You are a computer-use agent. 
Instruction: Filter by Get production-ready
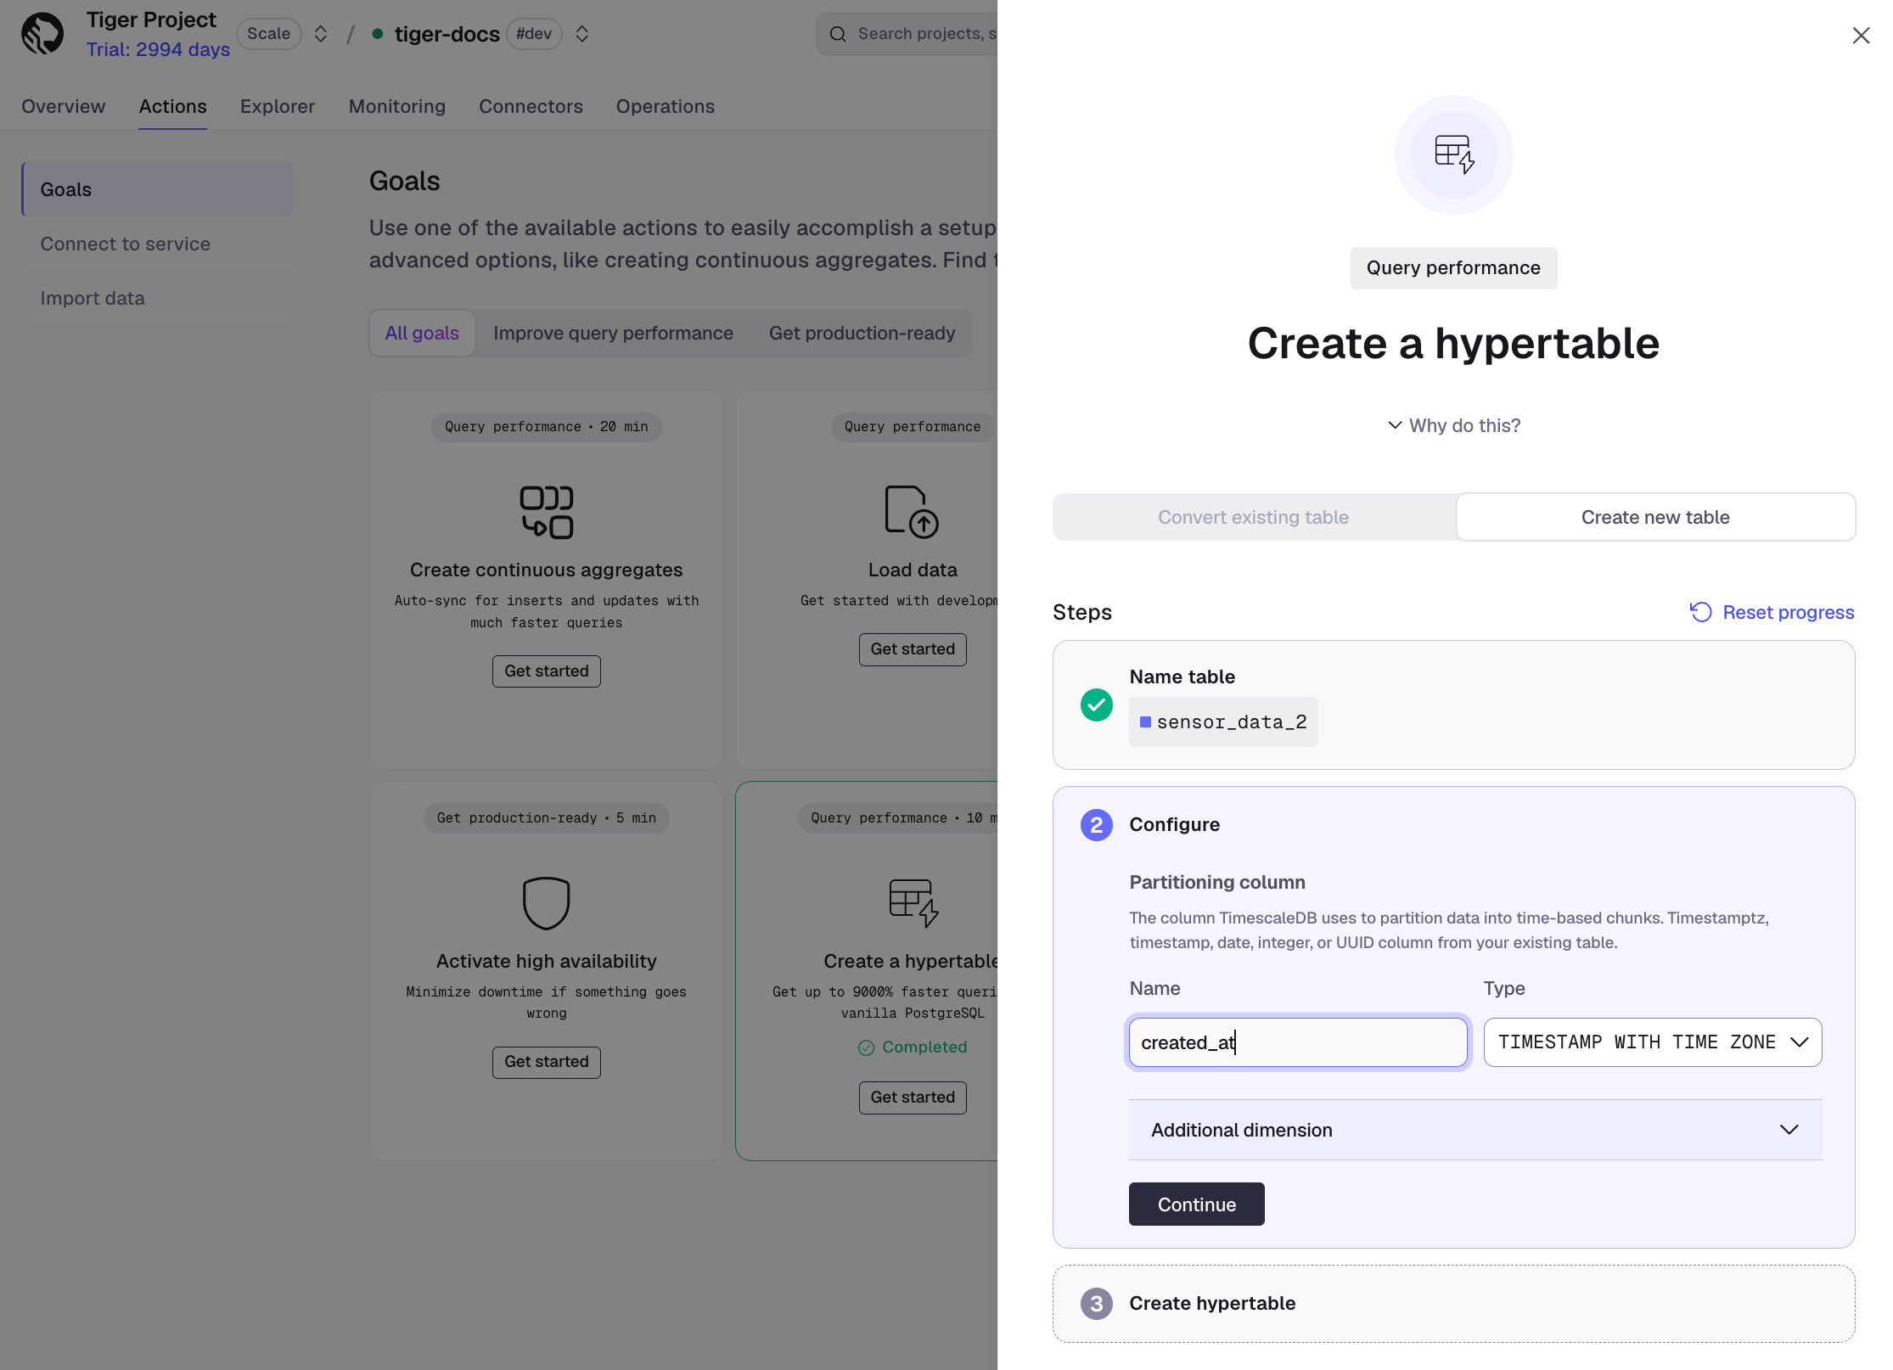pyautogui.click(x=862, y=333)
